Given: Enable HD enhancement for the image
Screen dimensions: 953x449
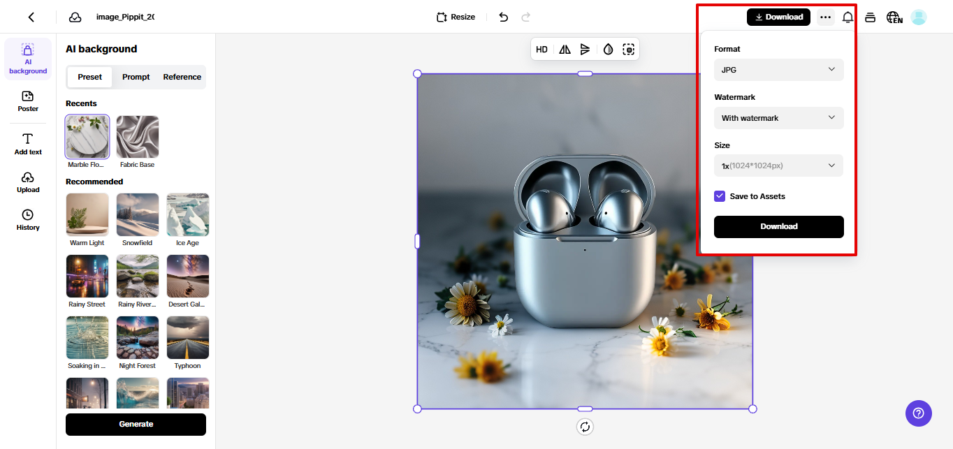Looking at the screenshot, I should point(541,49).
